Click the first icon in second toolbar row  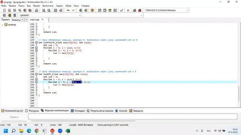point(4,15)
